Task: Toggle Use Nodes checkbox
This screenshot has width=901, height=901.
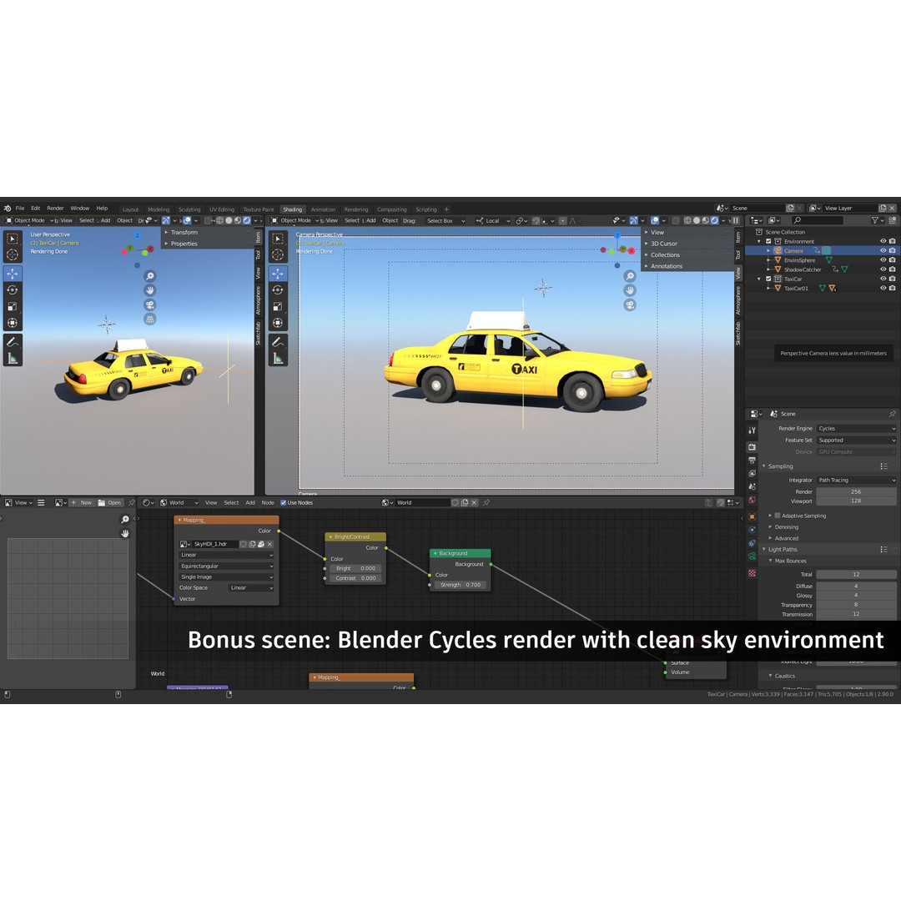Action: click(x=284, y=503)
